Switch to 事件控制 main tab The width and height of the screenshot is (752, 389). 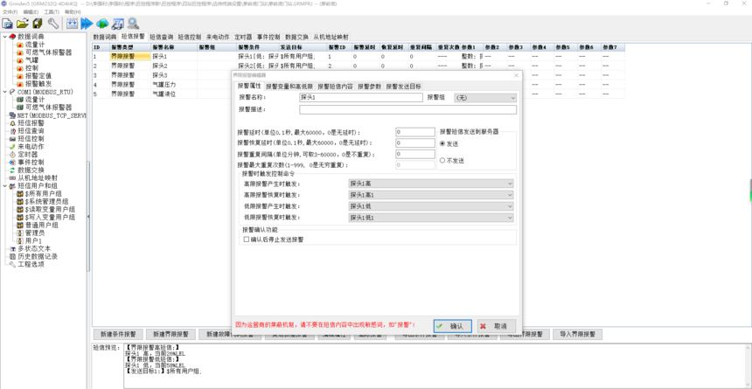click(268, 37)
